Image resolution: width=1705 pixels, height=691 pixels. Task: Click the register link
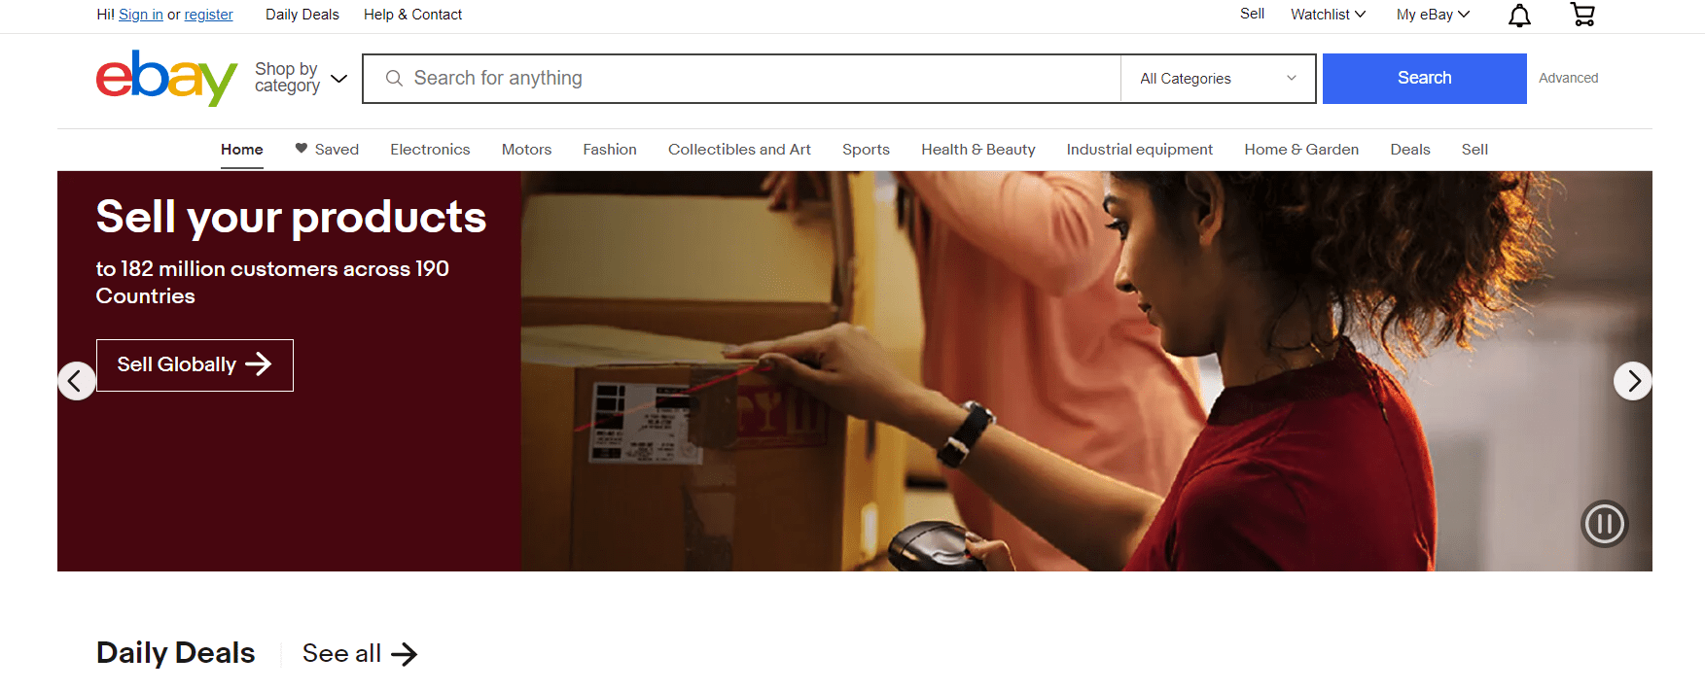[209, 15]
